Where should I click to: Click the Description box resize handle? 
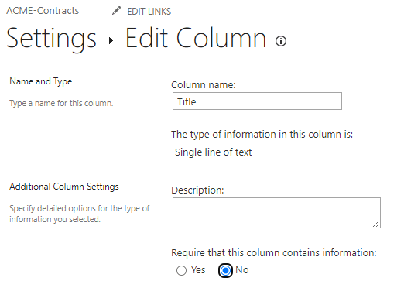376,224
